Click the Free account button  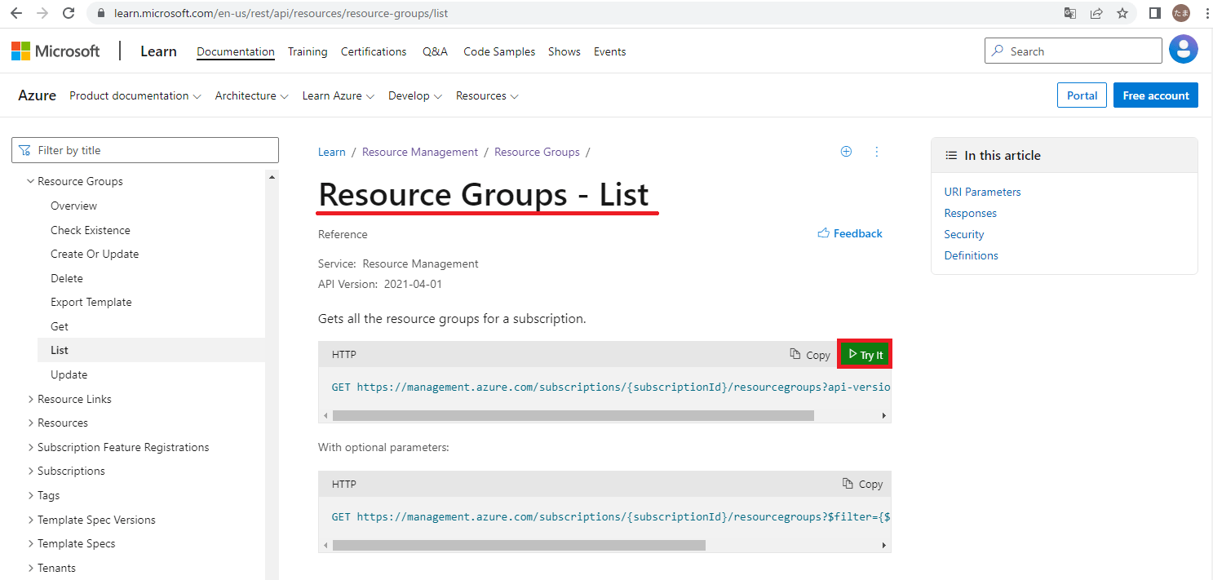(1156, 95)
